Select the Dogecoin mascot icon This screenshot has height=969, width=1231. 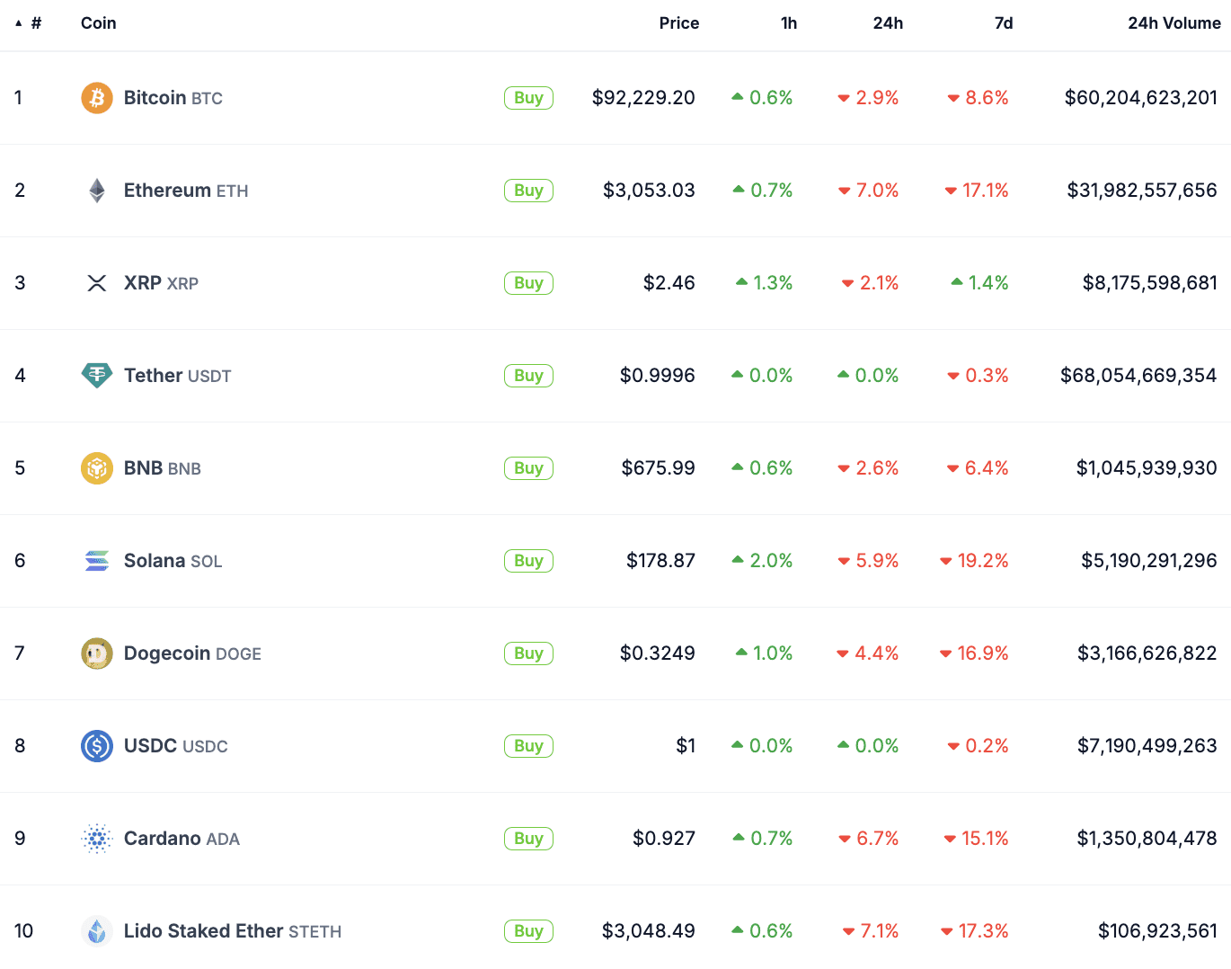click(x=96, y=653)
